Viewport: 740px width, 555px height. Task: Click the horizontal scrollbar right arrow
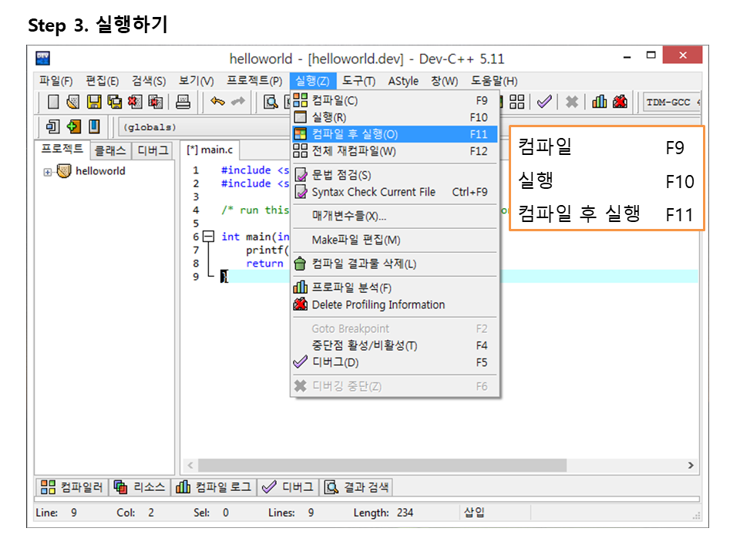coord(691,466)
